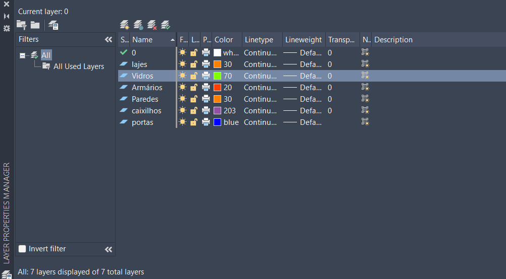Open the New Property Filter dialog
The image size is (506, 279).
[21, 25]
